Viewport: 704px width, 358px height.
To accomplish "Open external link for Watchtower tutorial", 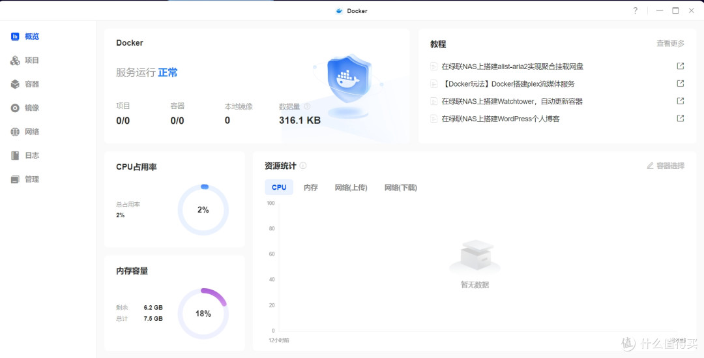I will 680,101.
